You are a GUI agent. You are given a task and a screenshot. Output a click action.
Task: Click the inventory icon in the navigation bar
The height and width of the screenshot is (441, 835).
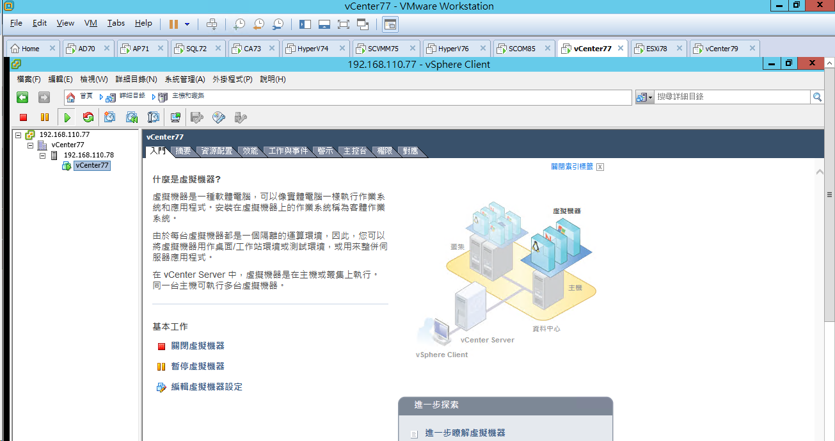click(111, 97)
